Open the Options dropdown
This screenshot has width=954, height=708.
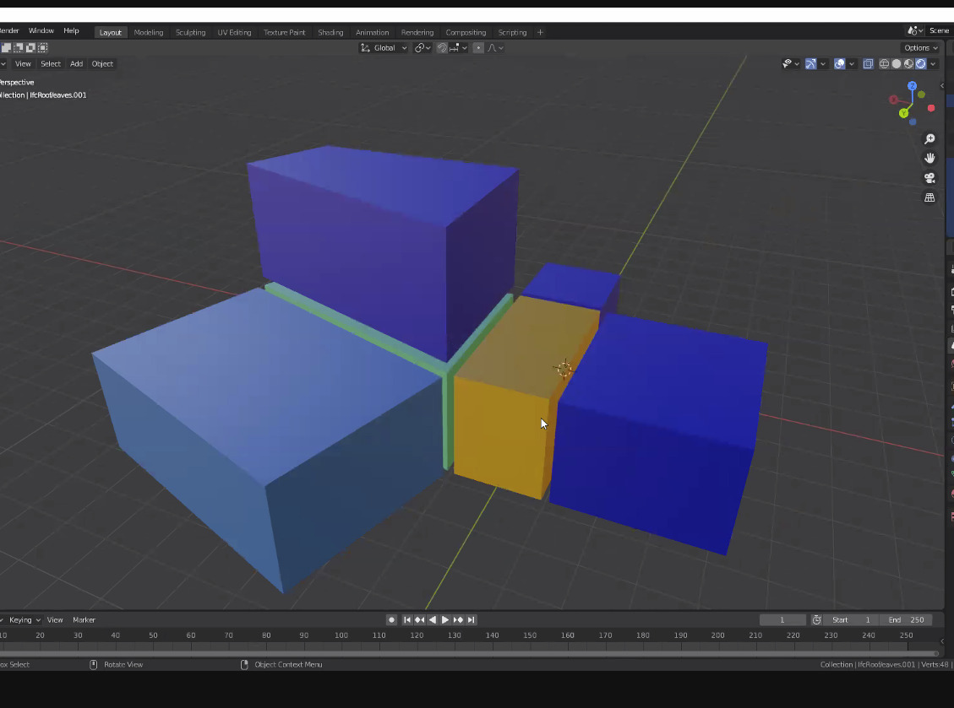(920, 47)
